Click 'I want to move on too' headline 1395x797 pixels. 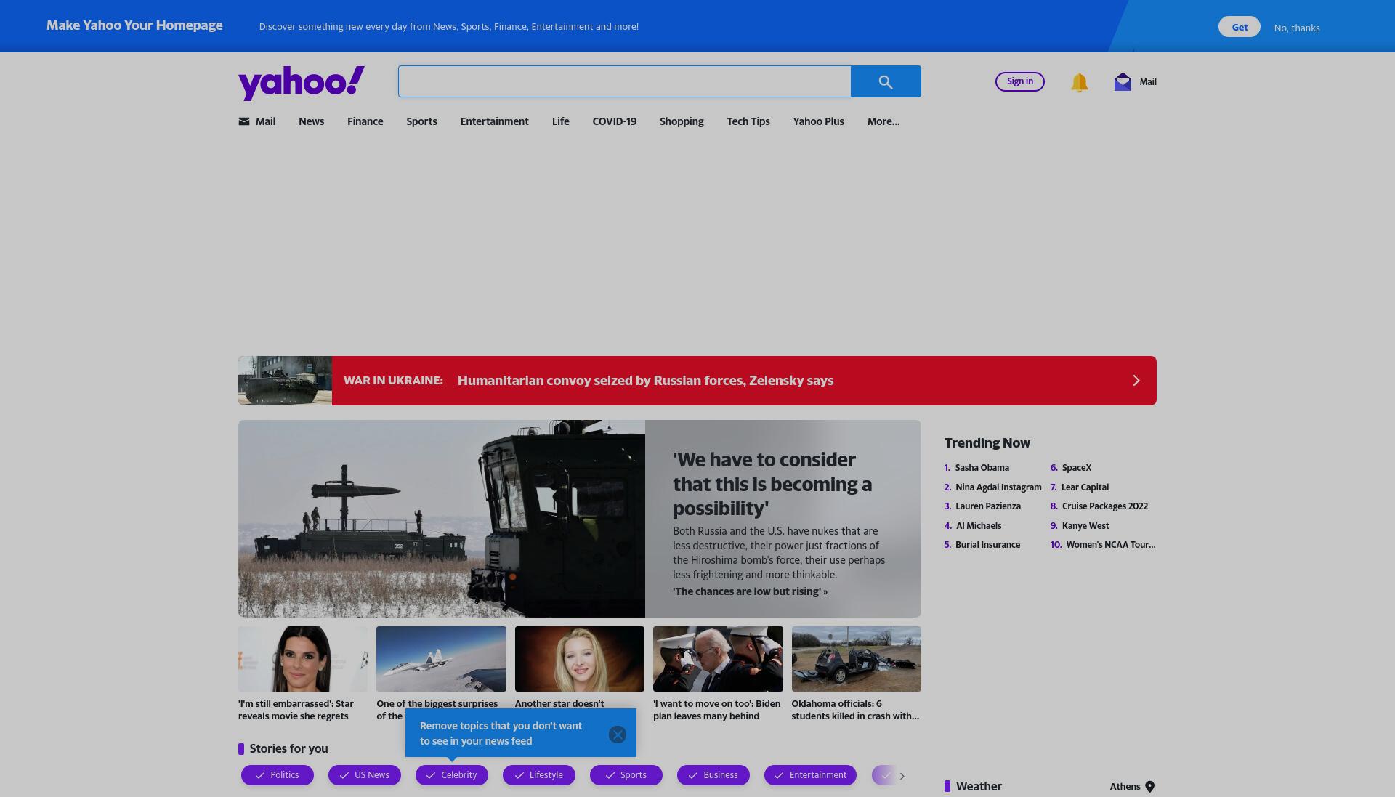716,710
